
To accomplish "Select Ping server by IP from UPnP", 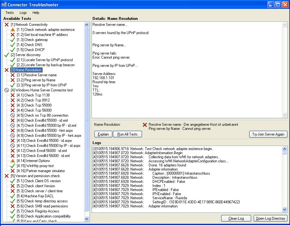I will click(x=41, y=85).
